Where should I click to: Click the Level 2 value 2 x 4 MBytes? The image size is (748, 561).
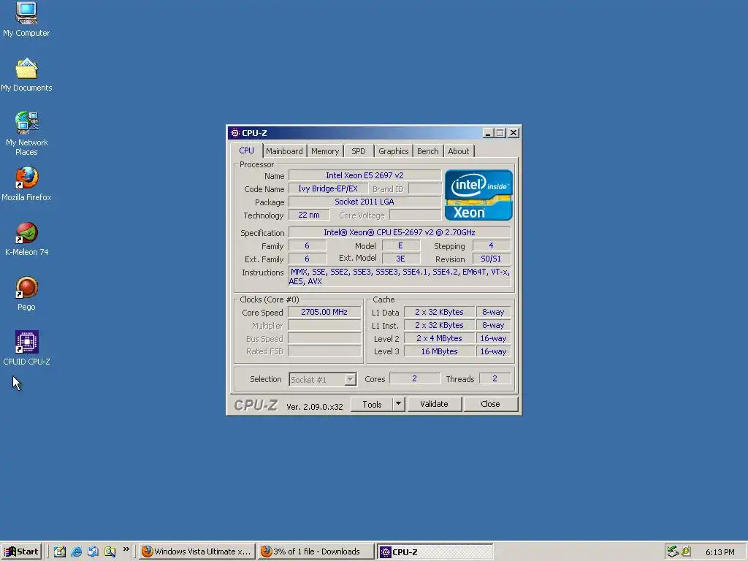pyautogui.click(x=439, y=338)
